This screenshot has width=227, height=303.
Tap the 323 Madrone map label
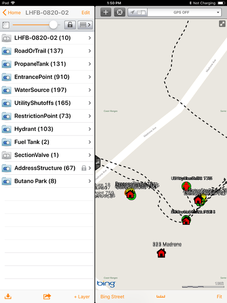(167, 244)
